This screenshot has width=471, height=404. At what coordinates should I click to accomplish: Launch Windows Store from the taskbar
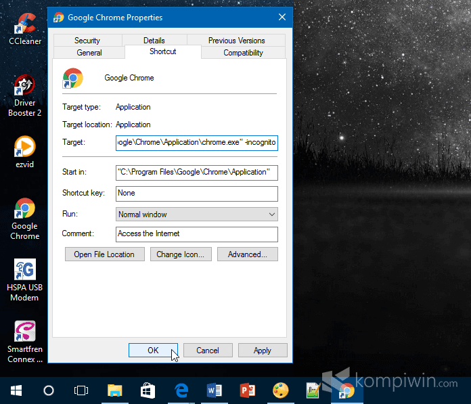tap(148, 390)
